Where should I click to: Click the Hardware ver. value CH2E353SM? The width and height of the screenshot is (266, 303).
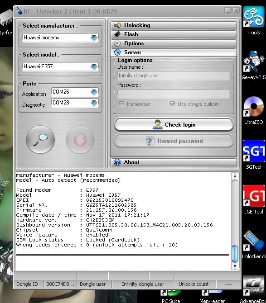pyautogui.click(x=100, y=220)
